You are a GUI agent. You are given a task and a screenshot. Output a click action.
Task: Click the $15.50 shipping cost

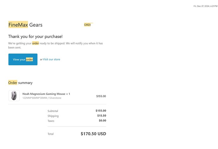click(101, 116)
